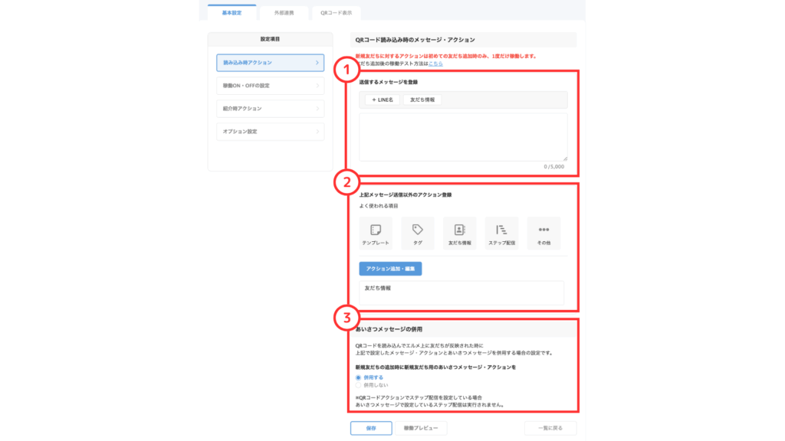Select the 併用しない radio option
The width and height of the screenshot is (785, 441).
pyautogui.click(x=358, y=385)
